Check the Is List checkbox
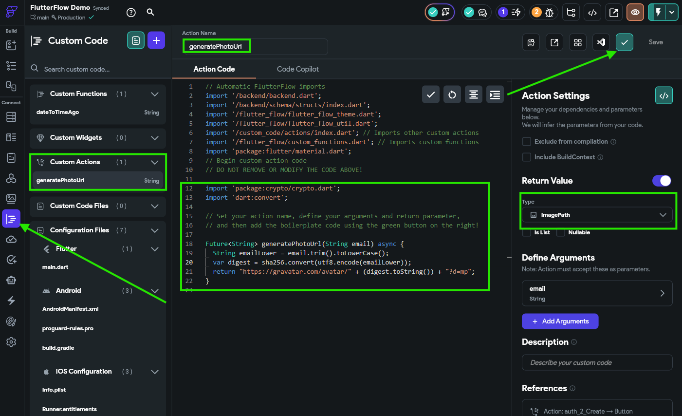Screen dimensions: 682x416 tap(526, 232)
